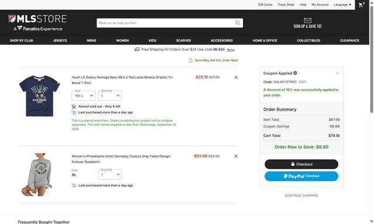
Task: Click the Cart Total value $79.18
Action: [334, 136]
